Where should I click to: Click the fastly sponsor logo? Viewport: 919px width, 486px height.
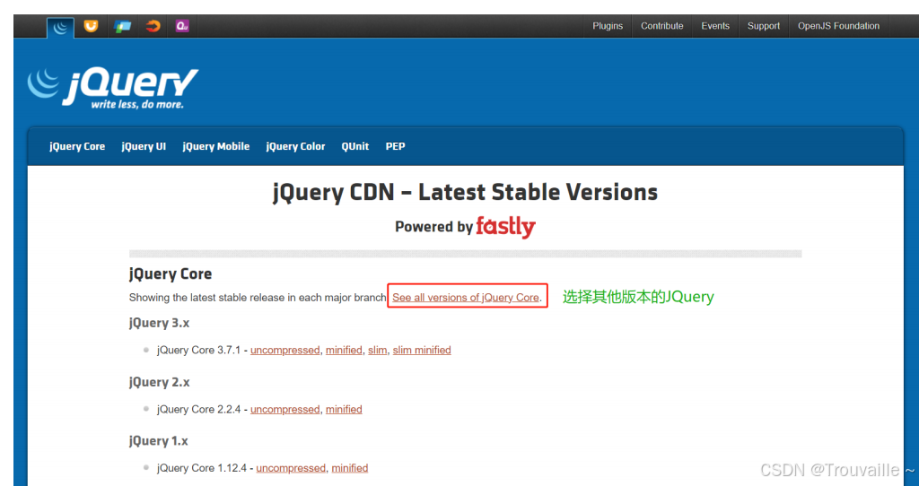(505, 227)
